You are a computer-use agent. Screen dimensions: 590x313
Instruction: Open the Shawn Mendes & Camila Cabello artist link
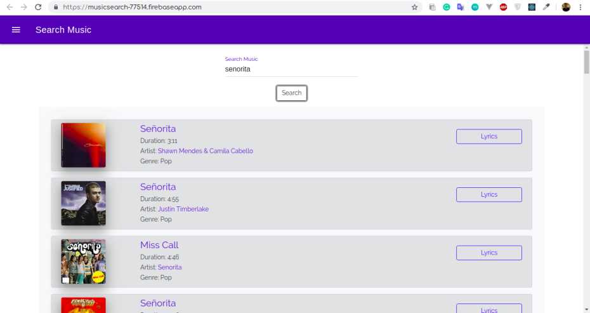coord(206,150)
